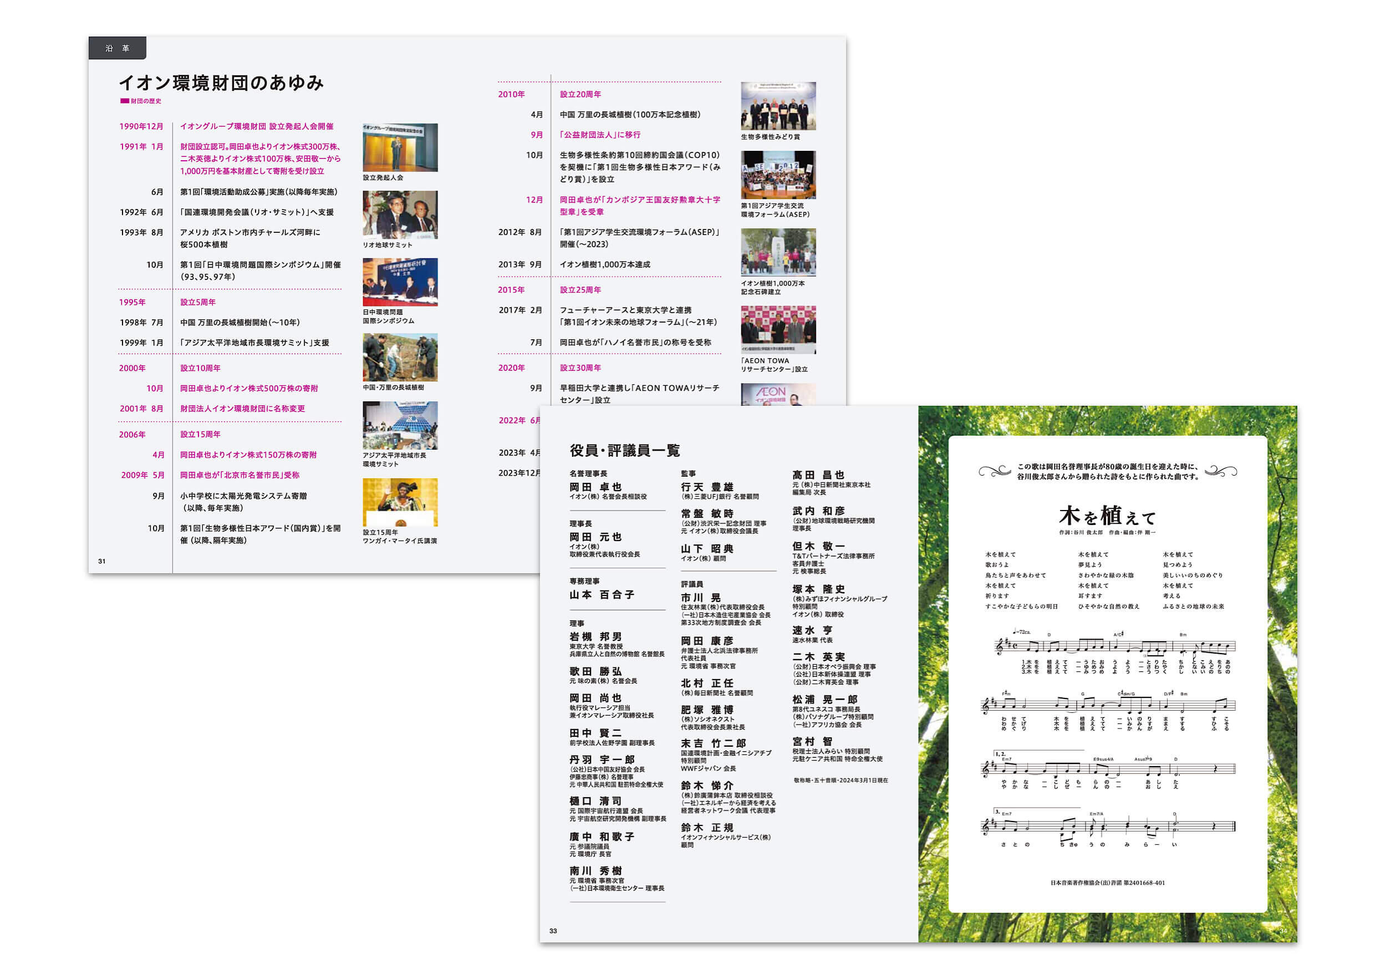Click the 日本音楽著作権協会(出)許諾 notice

click(1107, 883)
